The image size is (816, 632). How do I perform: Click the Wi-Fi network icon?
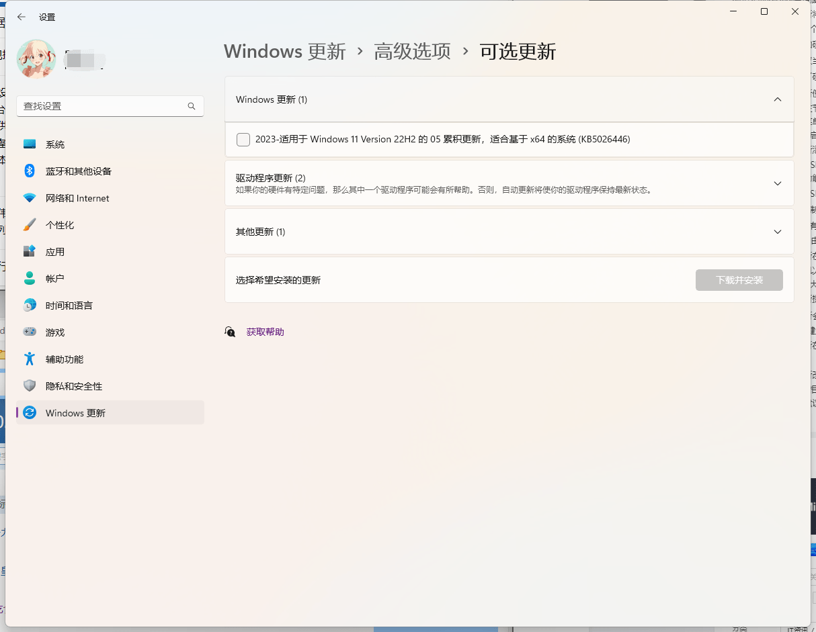click(x=30, y=198)
